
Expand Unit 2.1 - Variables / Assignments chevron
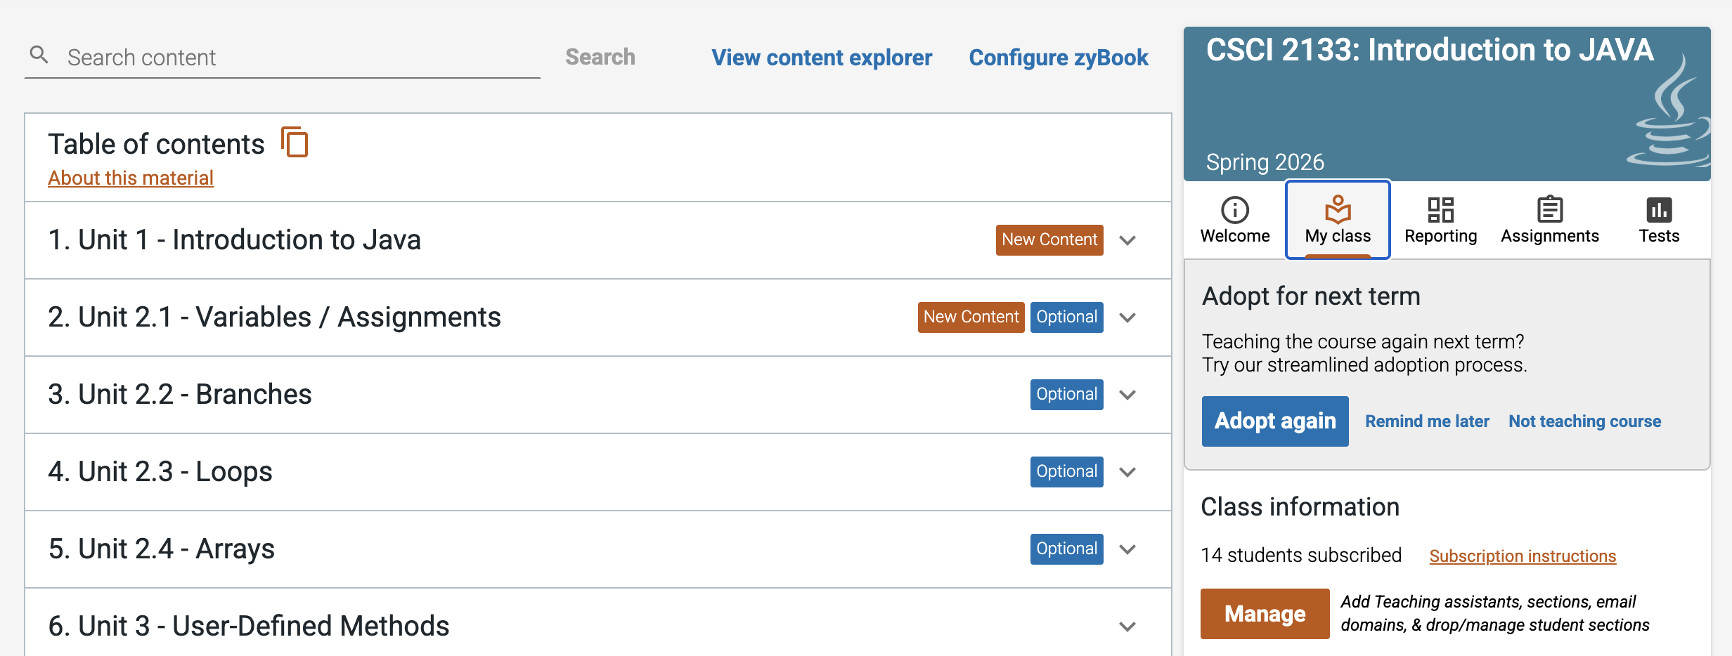tap(1127, 317)
